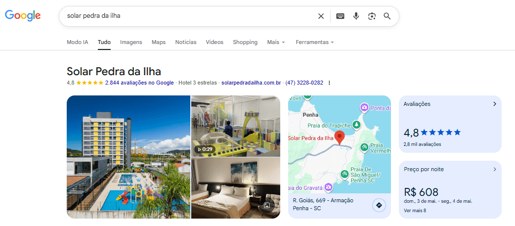Clear the search box with the X icon
Screen dimensions: 515x226
click(321, 16)
